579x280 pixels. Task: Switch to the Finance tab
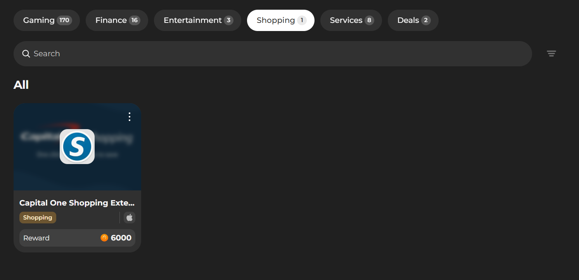pyautogui.click(x=117, y=20)
